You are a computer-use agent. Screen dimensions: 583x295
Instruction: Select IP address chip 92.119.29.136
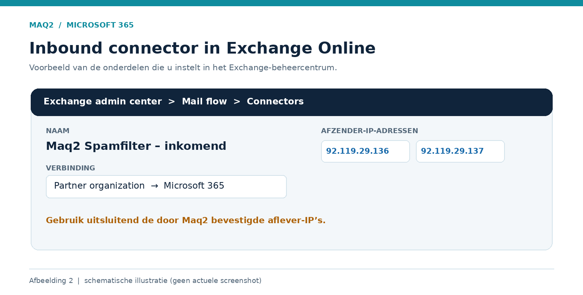point(365,151)
